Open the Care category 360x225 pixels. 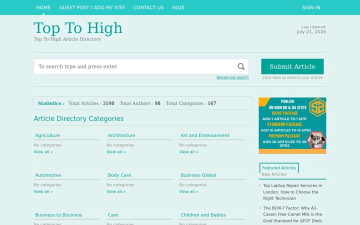pos(113,215)
